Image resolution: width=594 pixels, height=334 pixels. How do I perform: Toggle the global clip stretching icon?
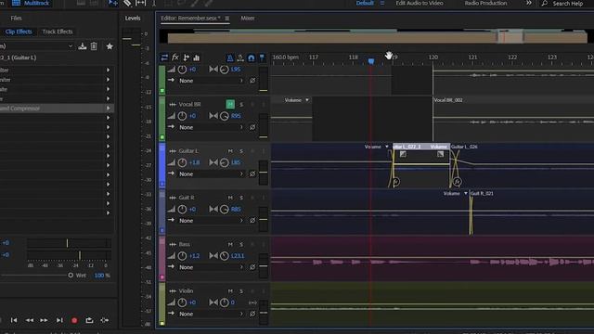point(240,58)
